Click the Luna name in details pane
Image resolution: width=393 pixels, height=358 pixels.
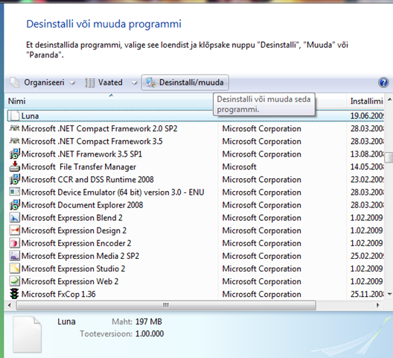click(66, 321)
